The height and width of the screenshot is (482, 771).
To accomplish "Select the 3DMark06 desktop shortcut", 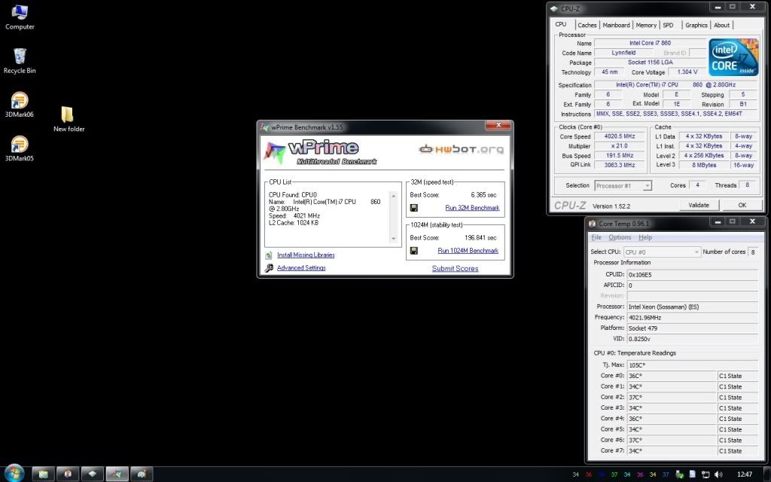I will pyautogui.click(x=20, y=105).
